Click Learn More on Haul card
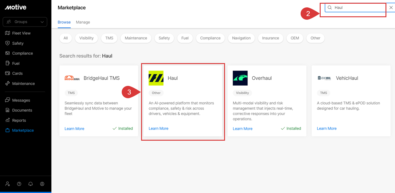Viewport: 395px width, 193px height. [159, 129]
